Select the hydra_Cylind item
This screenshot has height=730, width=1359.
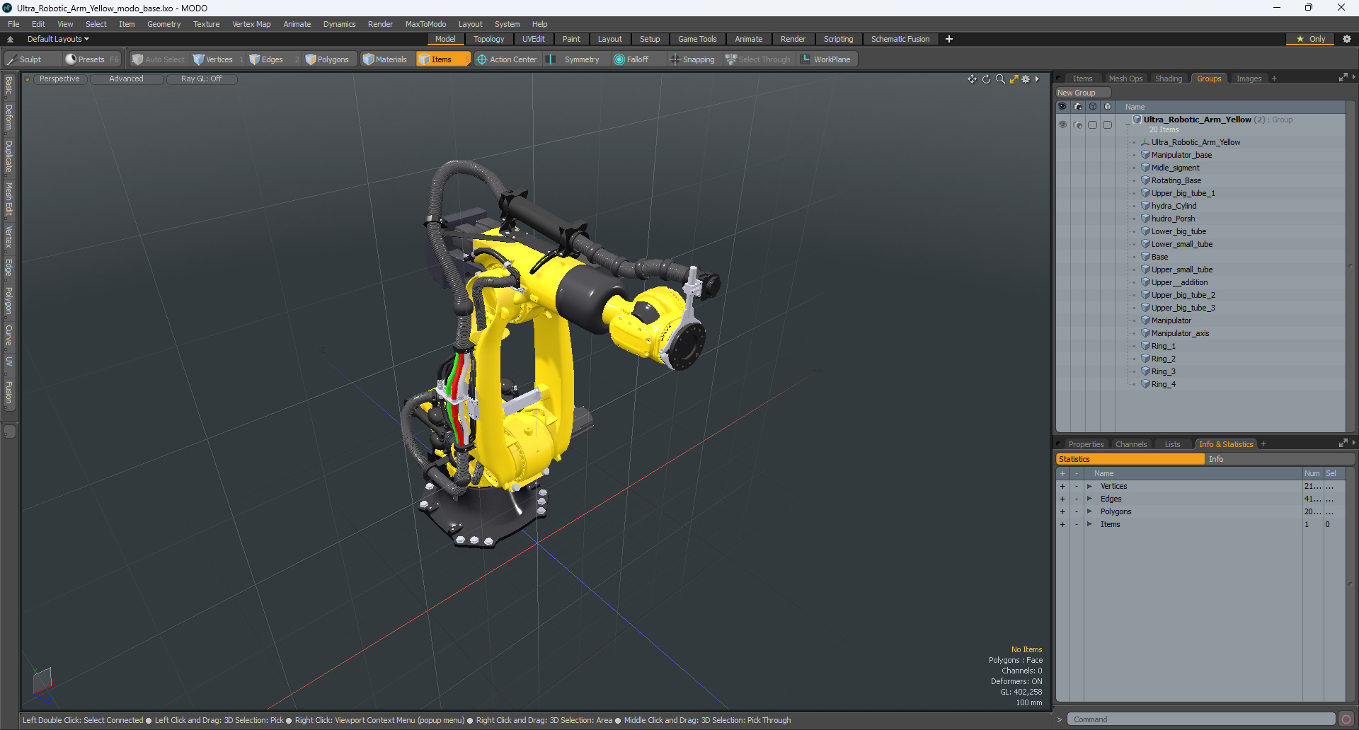click(1174, 206)
